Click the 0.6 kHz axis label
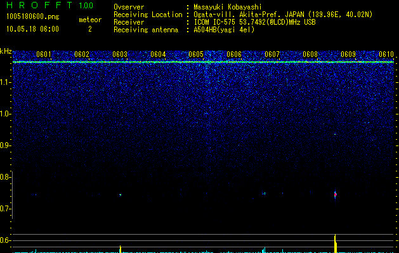Viewport: 399px width, 253px height. [x=5, y=240]
